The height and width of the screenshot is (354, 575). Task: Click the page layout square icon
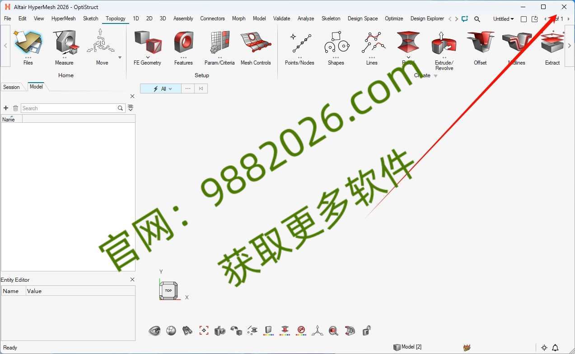[524, 19]
